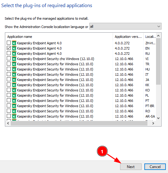Open the localization language dropdown showing all

click(x=125, y=26)
